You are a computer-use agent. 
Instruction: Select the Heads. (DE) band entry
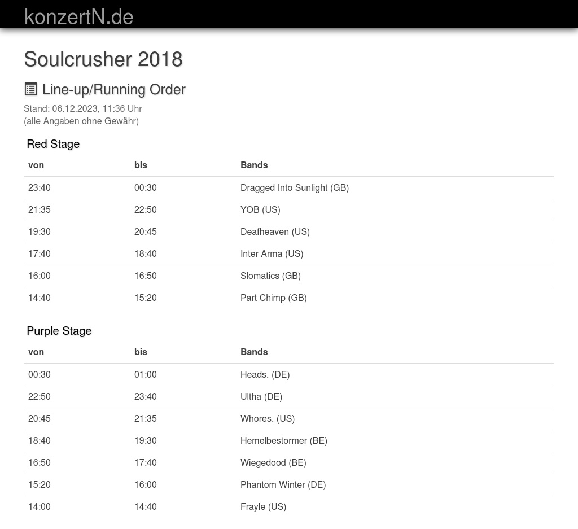pos(265,374)
